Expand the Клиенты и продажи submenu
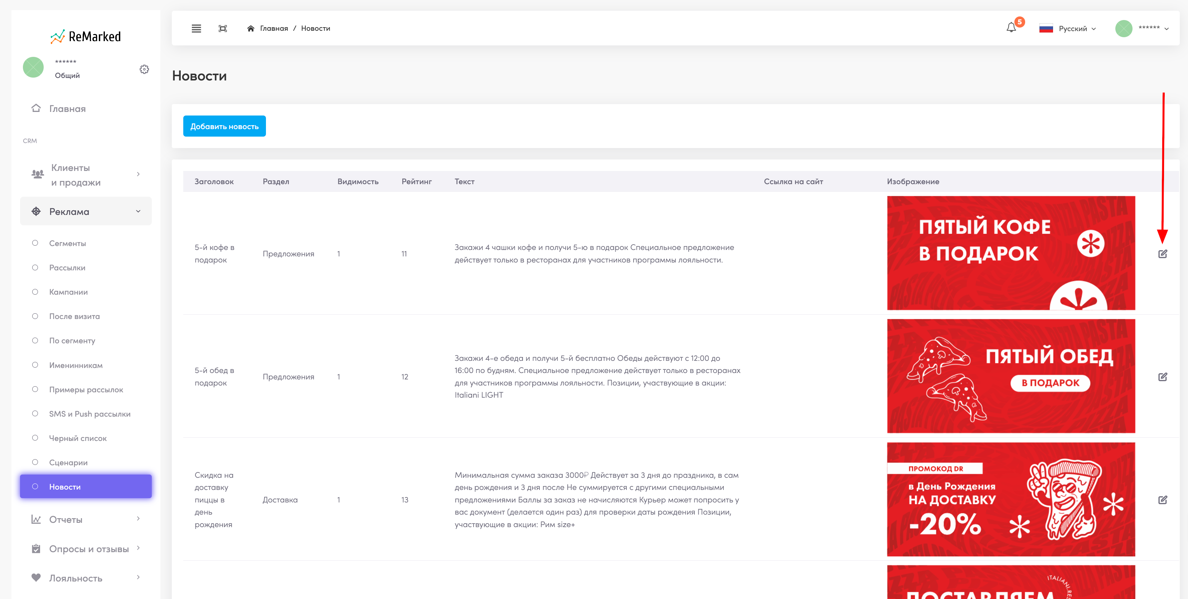 tap(138, 174)
